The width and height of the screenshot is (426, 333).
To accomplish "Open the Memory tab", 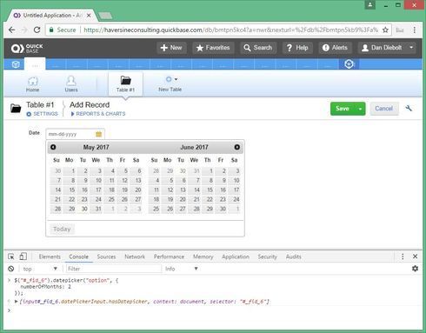I will (x=203, y=256).
